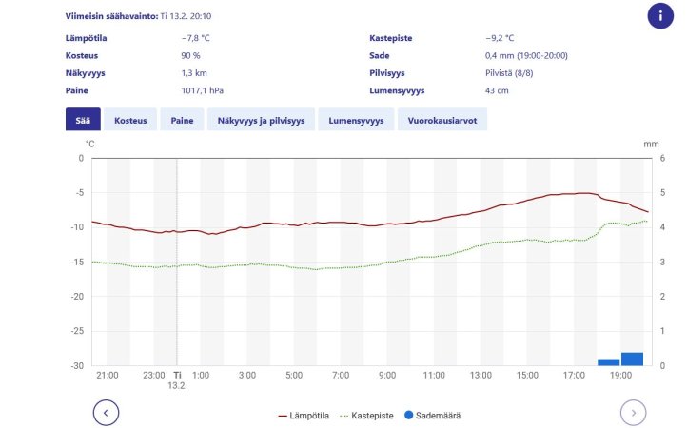Click the 18:00-19:00 precipitation bar
The image size is (687, 428).
coord(609,362)
